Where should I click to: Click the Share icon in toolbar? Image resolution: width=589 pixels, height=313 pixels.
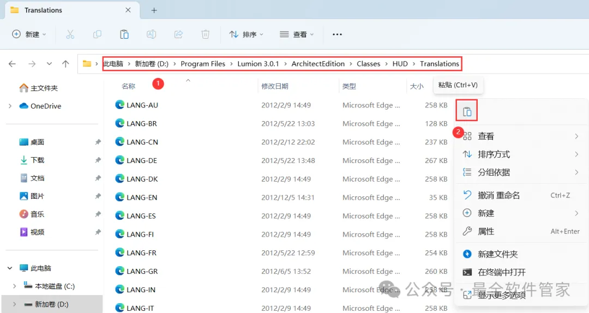tap(178, 34)
